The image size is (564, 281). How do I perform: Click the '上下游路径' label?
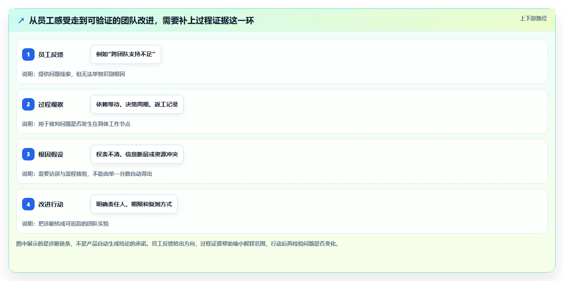533,18
